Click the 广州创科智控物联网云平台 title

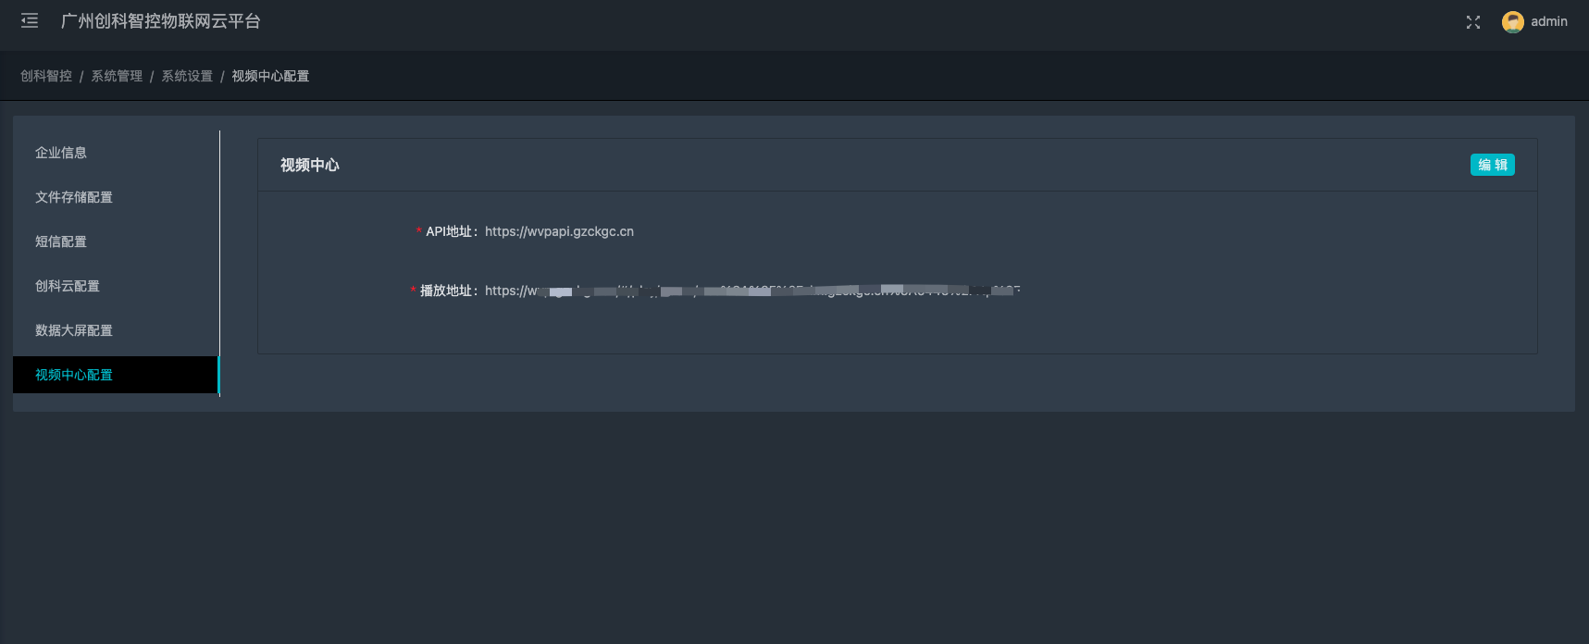click(161, 21)
